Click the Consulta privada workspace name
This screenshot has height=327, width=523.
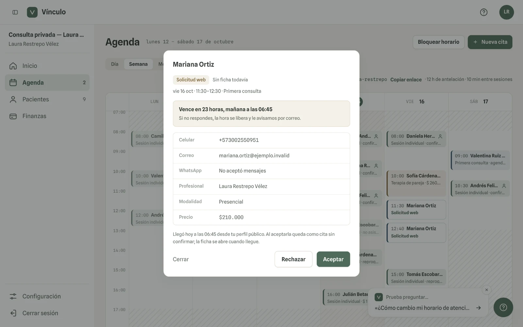pyautogui.click(x=46, y=35)
